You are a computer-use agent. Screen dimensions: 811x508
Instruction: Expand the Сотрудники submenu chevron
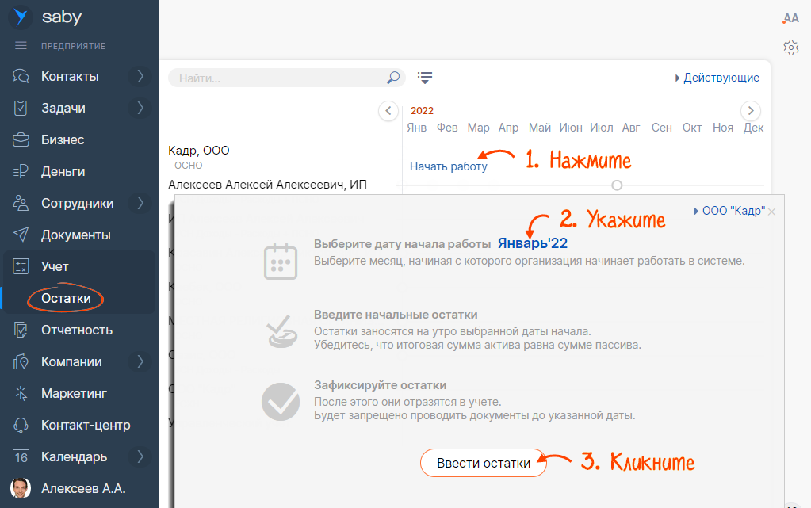click(x=140, y=204)
